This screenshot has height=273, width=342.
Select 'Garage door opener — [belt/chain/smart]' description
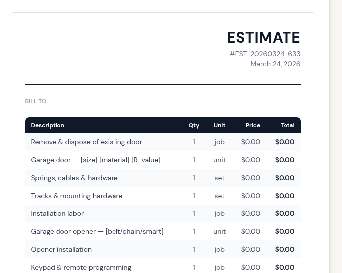click(97, 231)
